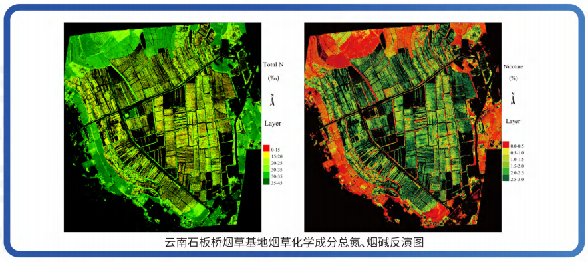This screenshot has width=588, height=262.
Task: Select the 0.5-1.0 Nicotine legend swatch
Action: (506, 152)
